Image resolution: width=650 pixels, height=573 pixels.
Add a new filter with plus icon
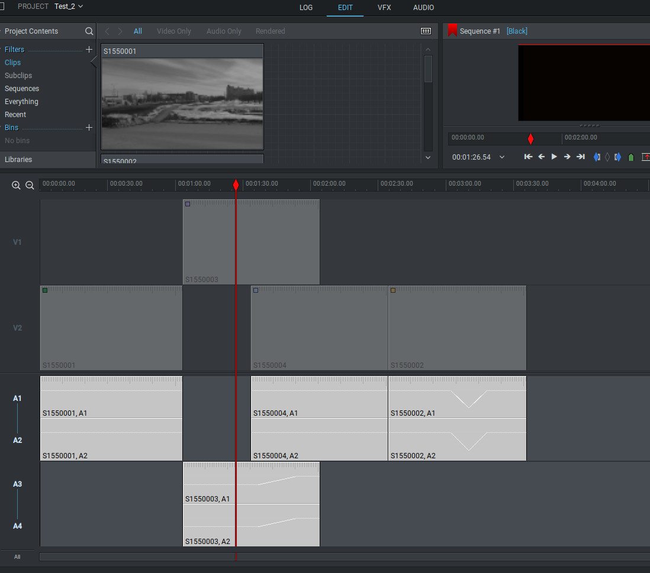(x=89, y=50)
